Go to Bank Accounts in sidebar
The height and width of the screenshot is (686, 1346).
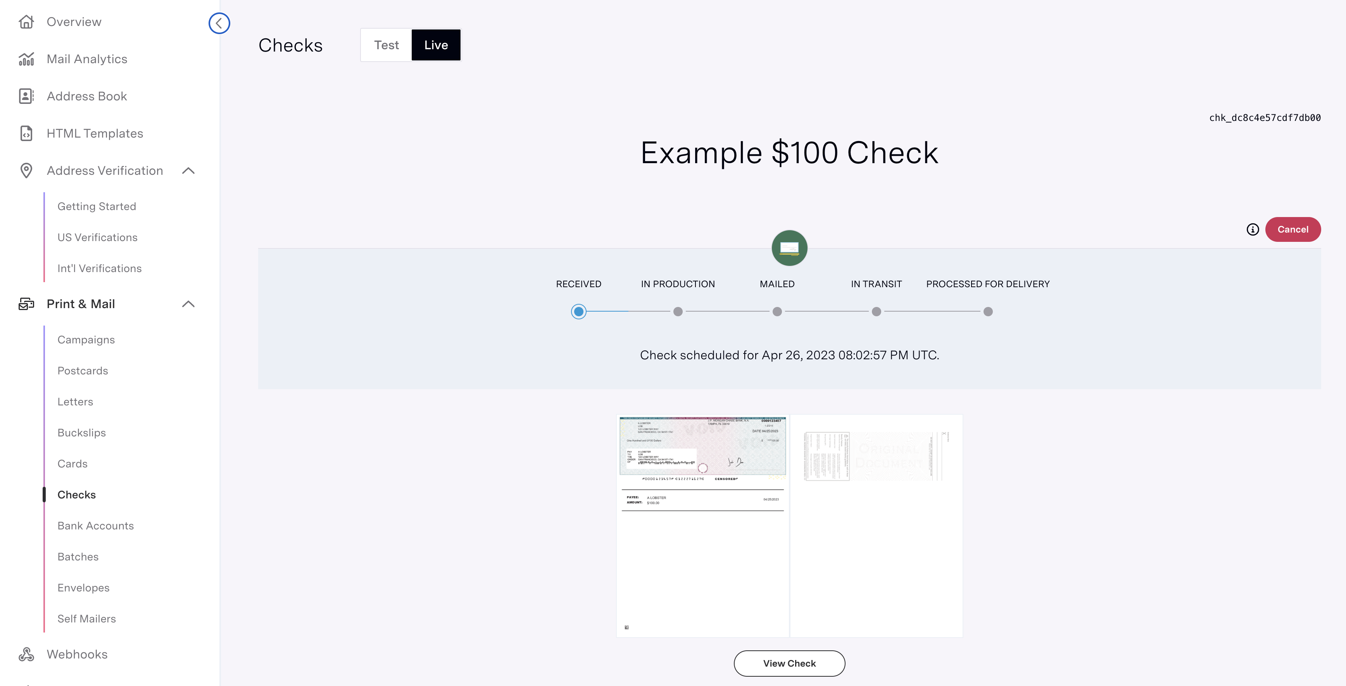(x=96, y=526)
